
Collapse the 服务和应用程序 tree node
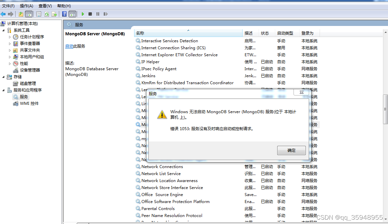(3, 90)
